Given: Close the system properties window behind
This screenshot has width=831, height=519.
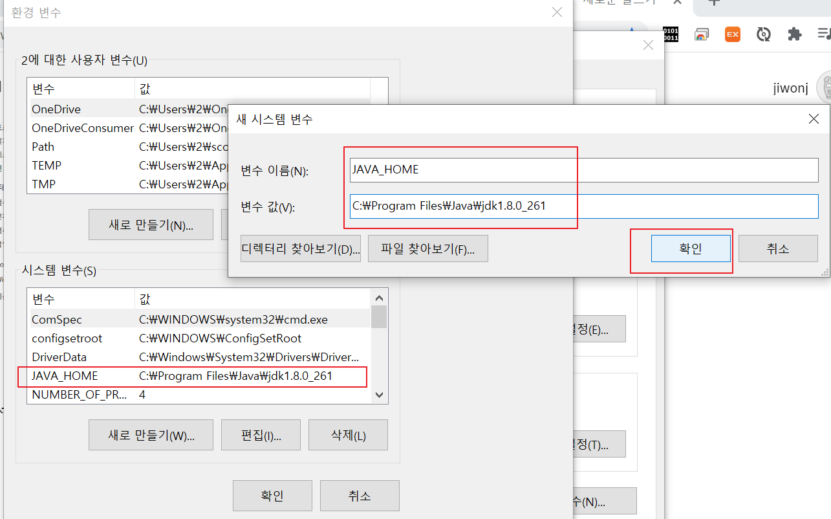Looking at the screenshot, I should [x=648, y=45].
